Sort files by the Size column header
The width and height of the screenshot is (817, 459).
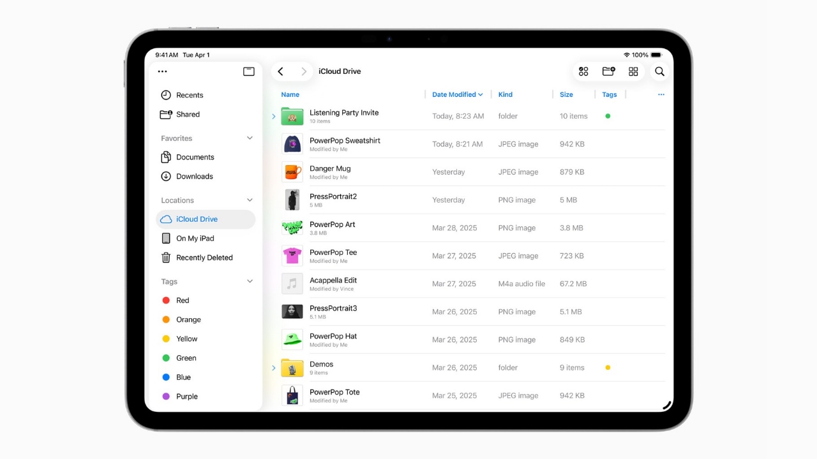566,94
